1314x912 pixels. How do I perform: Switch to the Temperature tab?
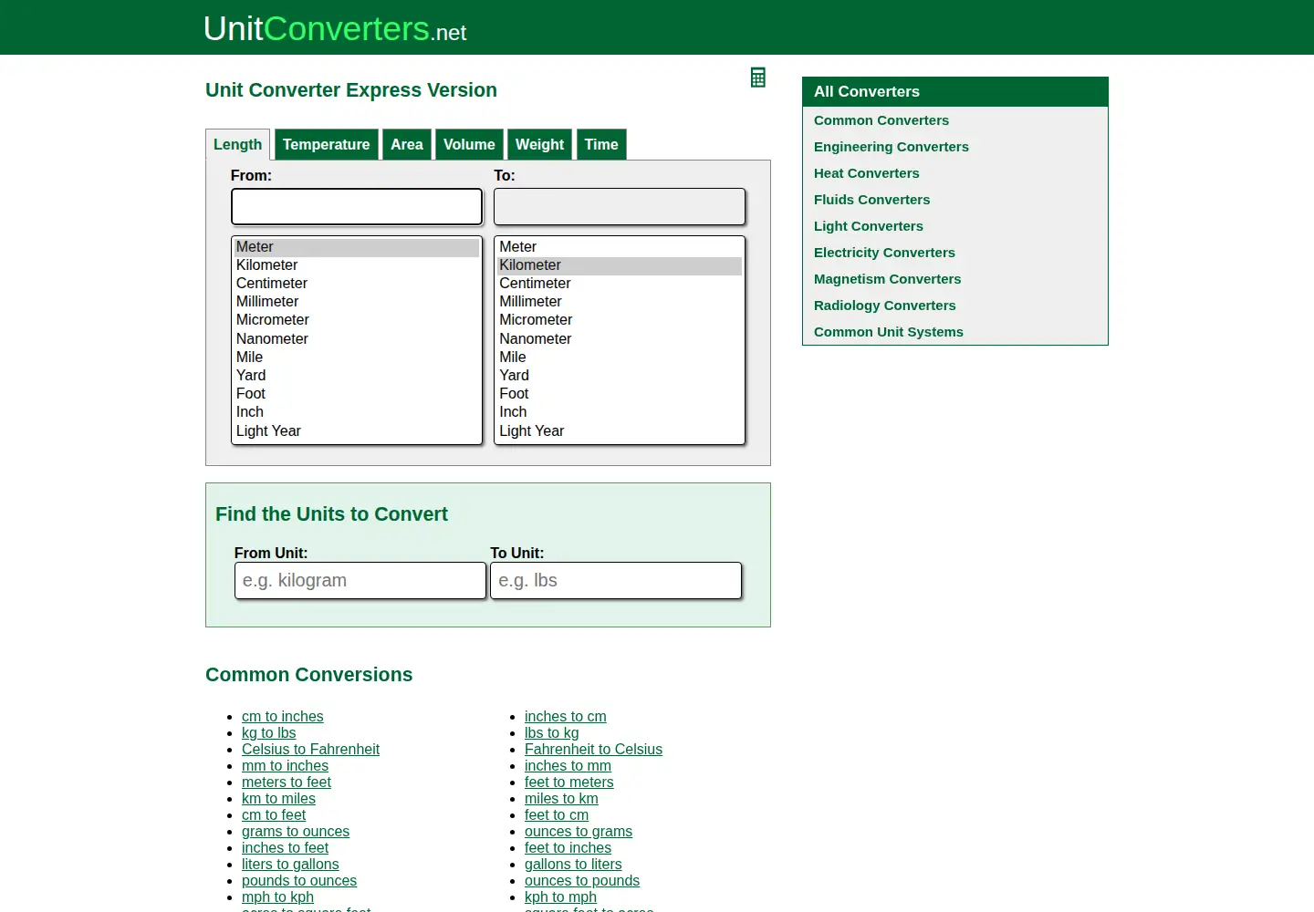tap(326, 144)
